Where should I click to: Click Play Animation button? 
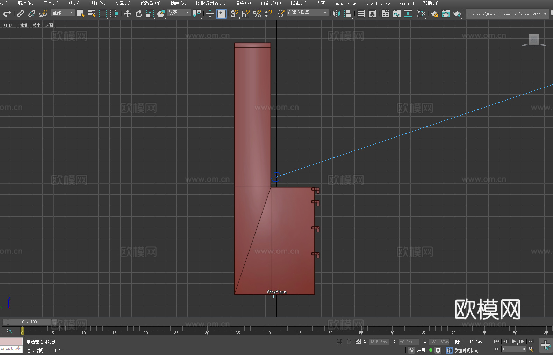point(513,341)
